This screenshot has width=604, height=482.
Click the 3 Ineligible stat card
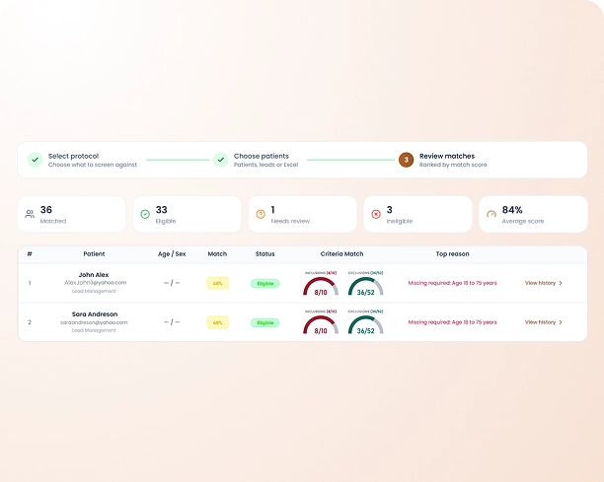click(x=417, y=214)
